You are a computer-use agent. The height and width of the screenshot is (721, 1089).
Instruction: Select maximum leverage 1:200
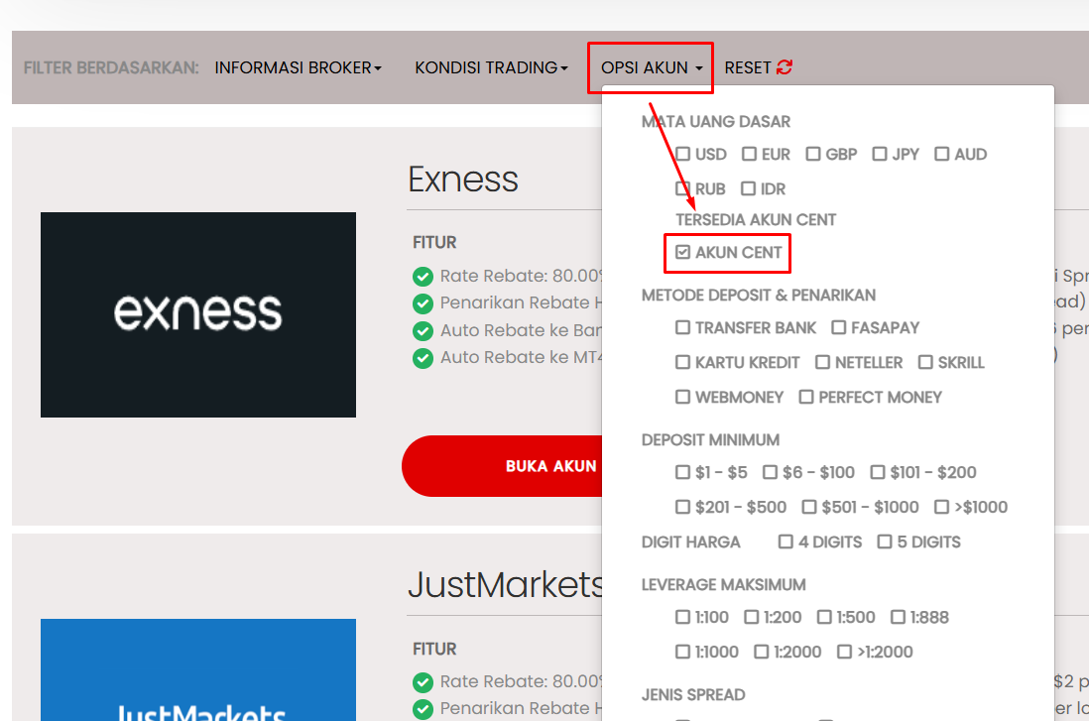[x=752, y=617]
